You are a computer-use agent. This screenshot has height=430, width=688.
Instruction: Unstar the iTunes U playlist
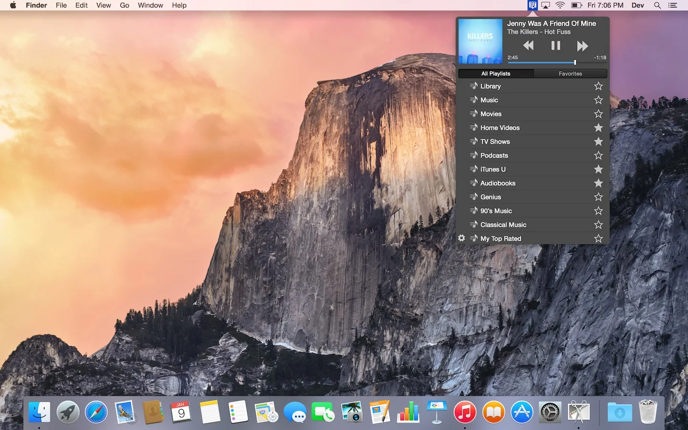(x=598, y=169)
